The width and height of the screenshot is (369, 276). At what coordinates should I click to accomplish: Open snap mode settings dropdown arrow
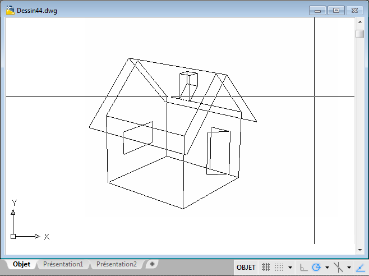point(290,268)
